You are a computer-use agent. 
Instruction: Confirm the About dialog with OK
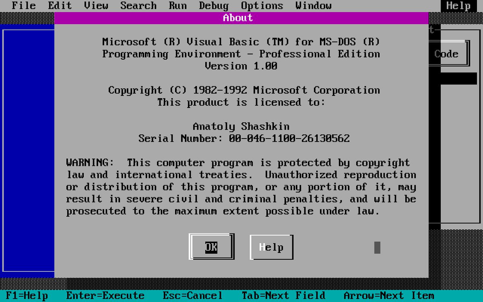coord(211,247)
